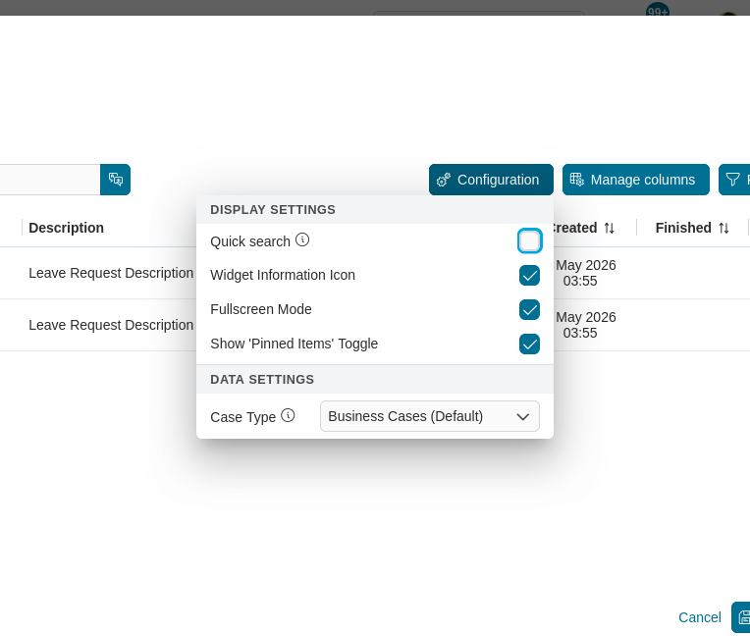Select first Leave Request Description row
The width and height of the screenshot is (750, 636).
111,273
